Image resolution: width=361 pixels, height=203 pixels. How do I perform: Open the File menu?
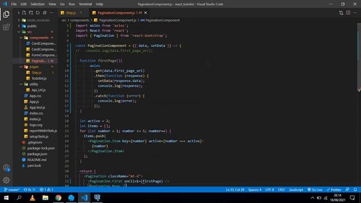pyautogui.click(x=14, y=4)
